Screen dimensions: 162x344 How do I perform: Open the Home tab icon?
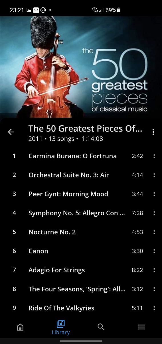tap(20, 327)
